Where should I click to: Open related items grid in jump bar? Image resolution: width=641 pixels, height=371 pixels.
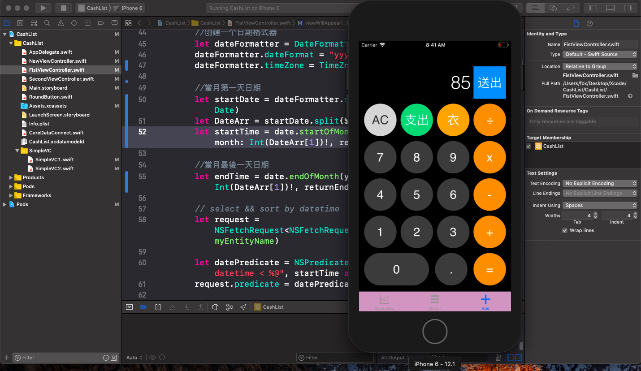tap(128, 23)
